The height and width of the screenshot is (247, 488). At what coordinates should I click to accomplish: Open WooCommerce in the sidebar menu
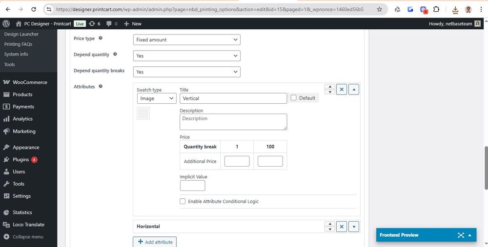point(30,82)
